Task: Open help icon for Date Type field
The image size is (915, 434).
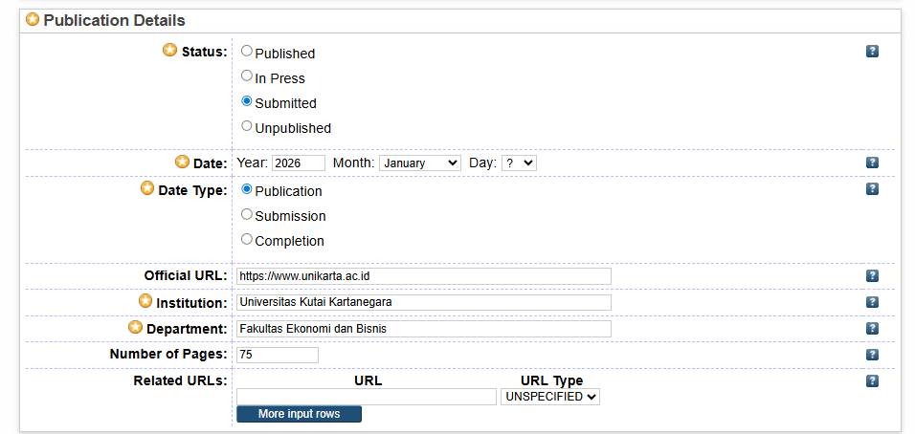Action: click(x=872, y=189)
